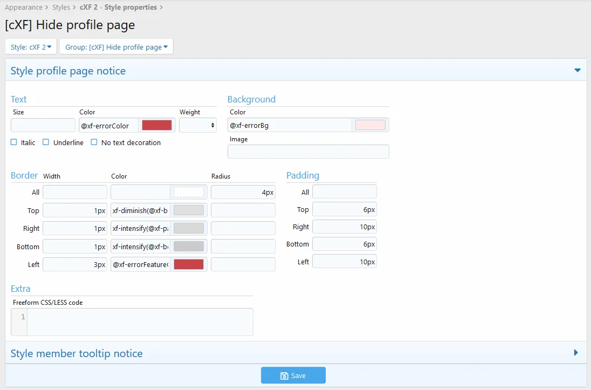Expand the Style member tooltip notice section
Viewport: 591px width, 390px height.
coord(576,353)
